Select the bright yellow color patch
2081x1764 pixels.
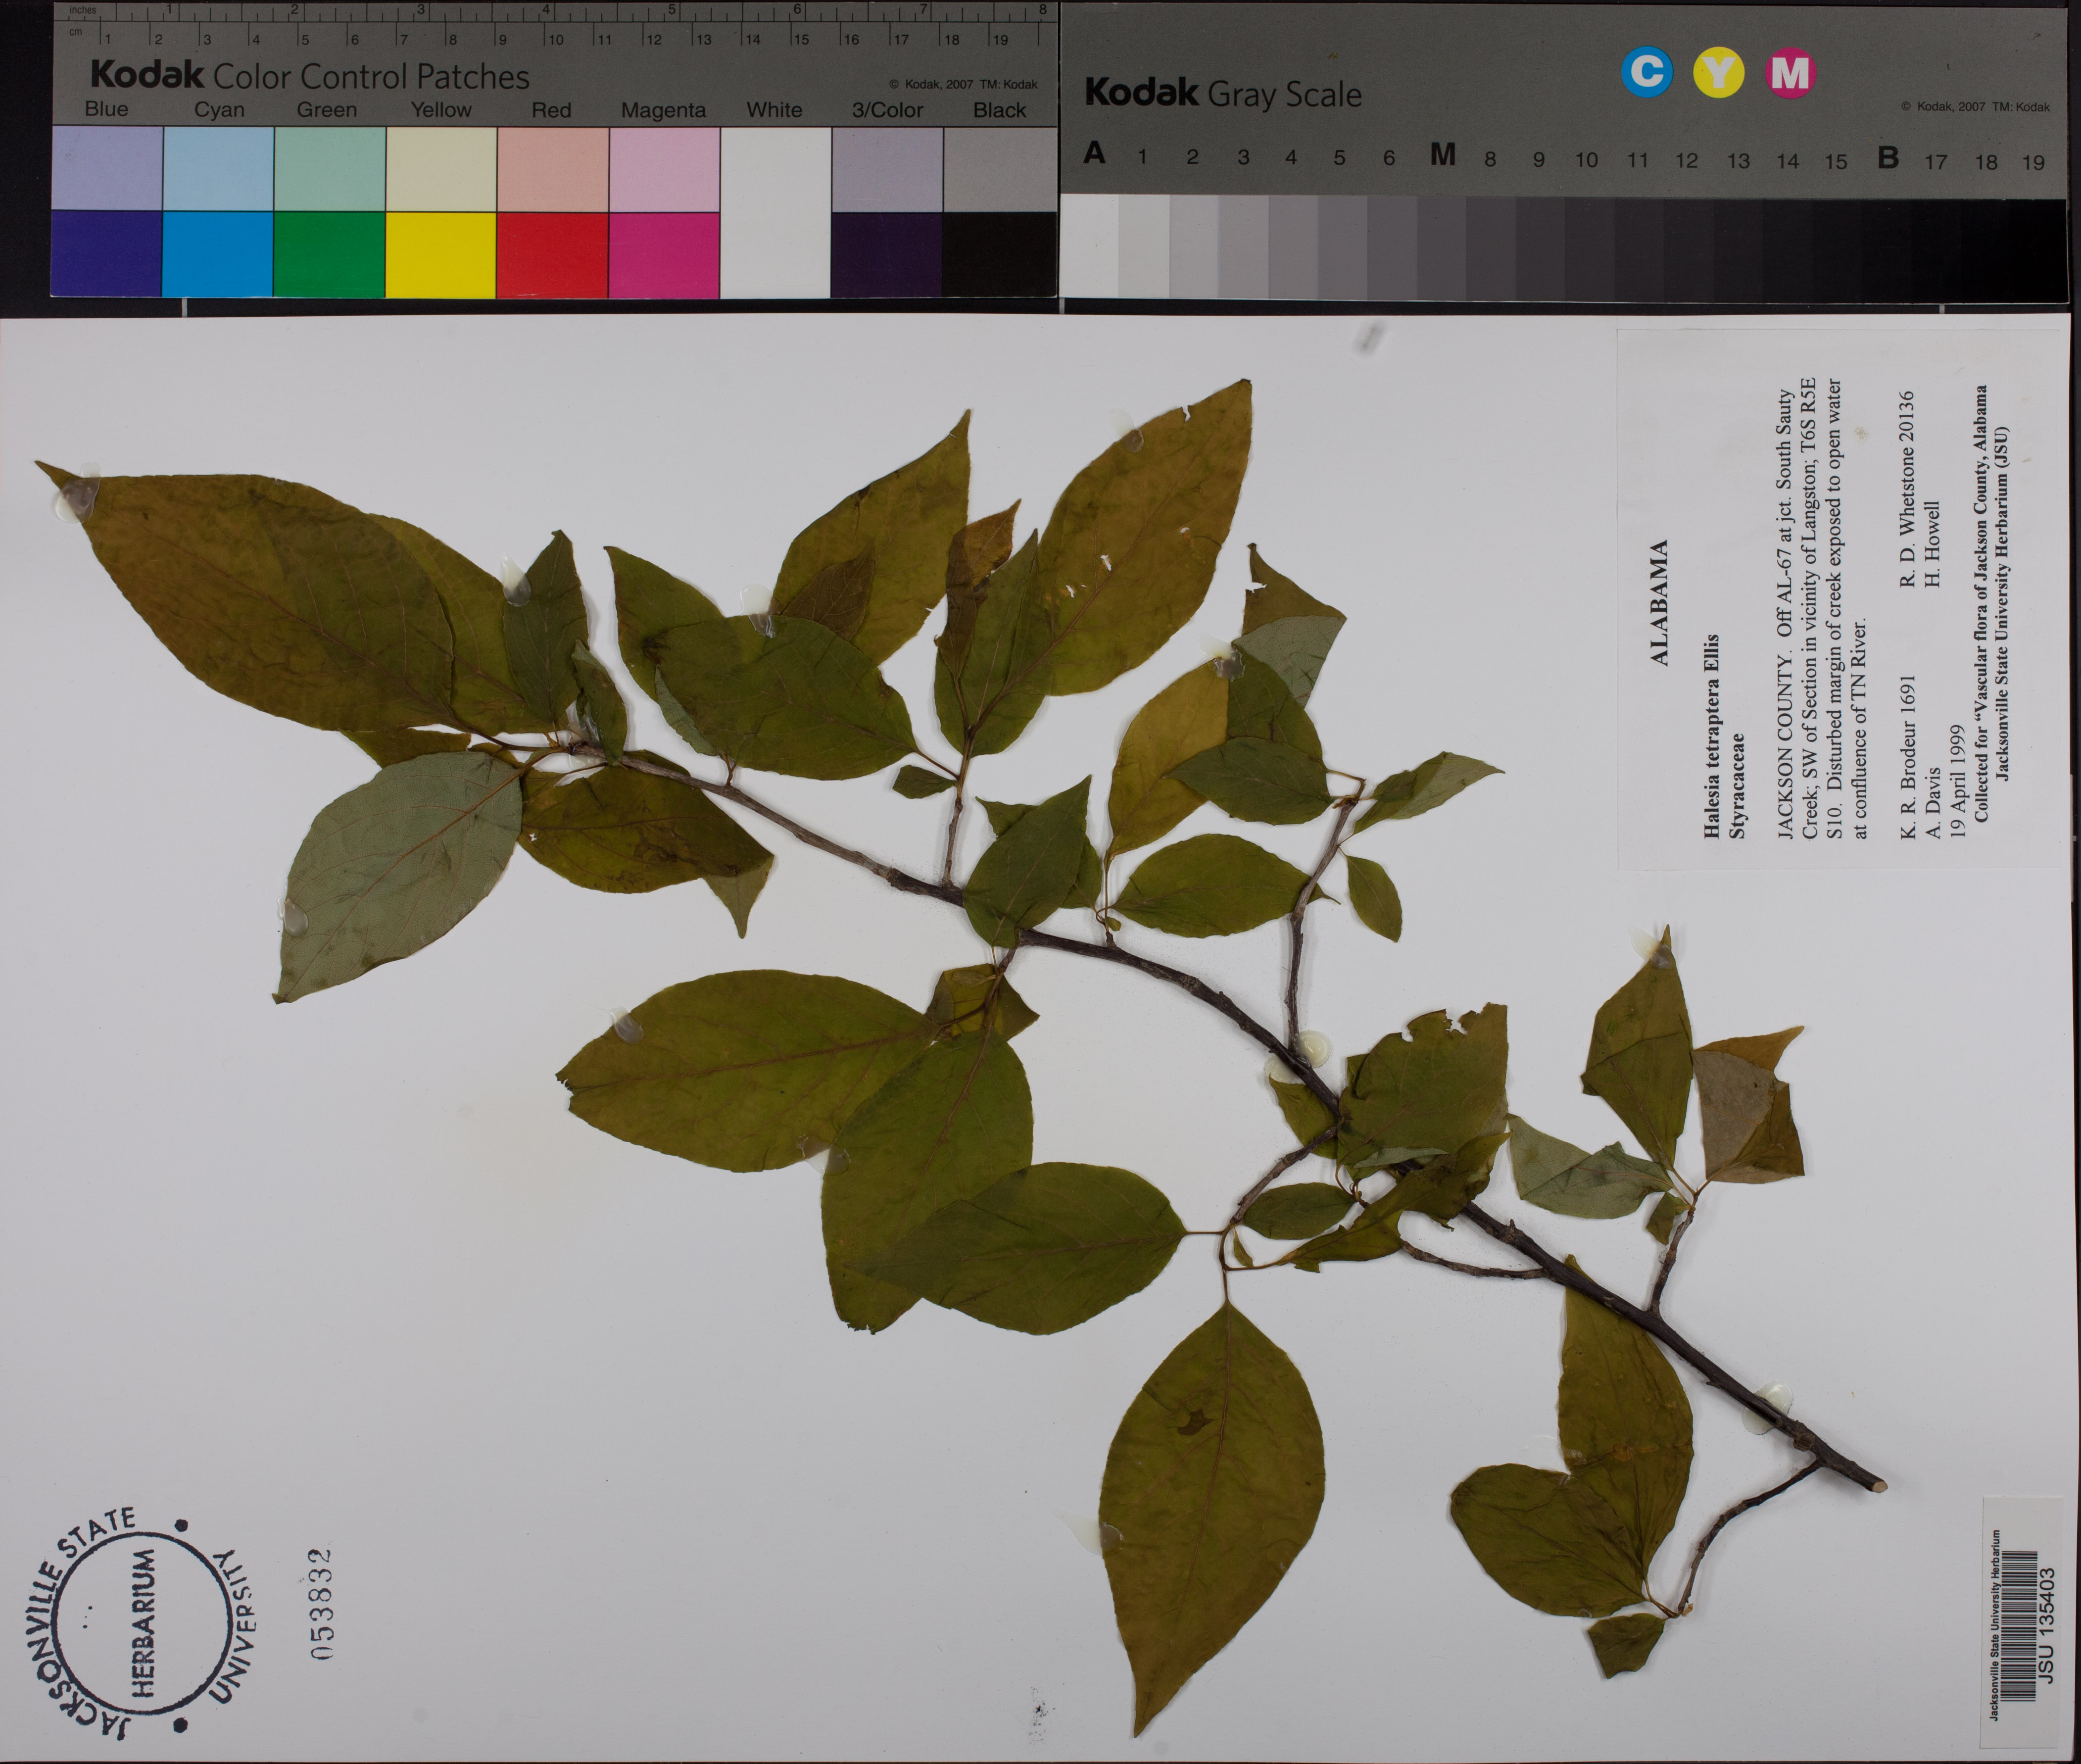point(441,254)
